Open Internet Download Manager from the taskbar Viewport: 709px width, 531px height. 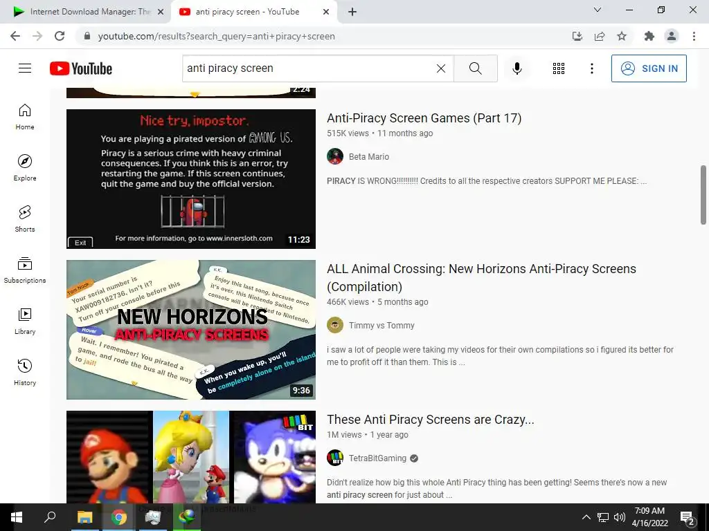[186, 517]
